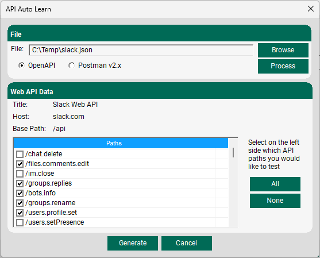
Task: Select the /users.setPresence row text
Action: tap(55, 222)
